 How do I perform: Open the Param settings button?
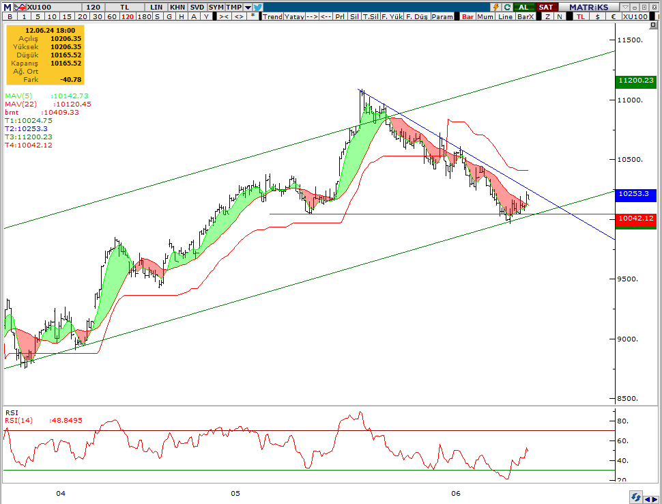pyautogui.click(x=442, y=16)
